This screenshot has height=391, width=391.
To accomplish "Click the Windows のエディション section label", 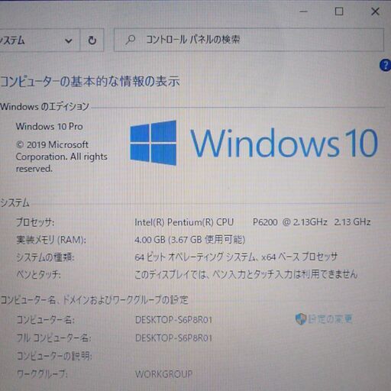I will point(45,106).
